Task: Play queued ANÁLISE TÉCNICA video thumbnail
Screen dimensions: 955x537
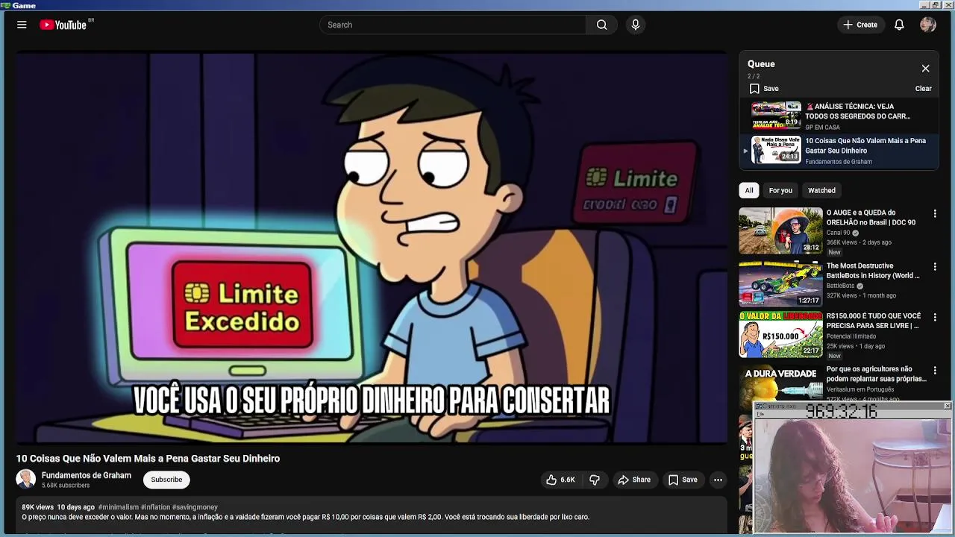Action: tap(776, 116)
